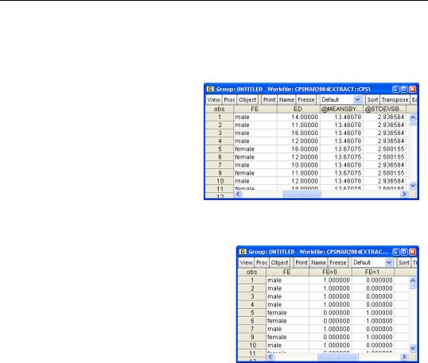This screenshot has width=428, height=363.
Task: Open Object menu in lower Group window
Action: coord(279,262)
